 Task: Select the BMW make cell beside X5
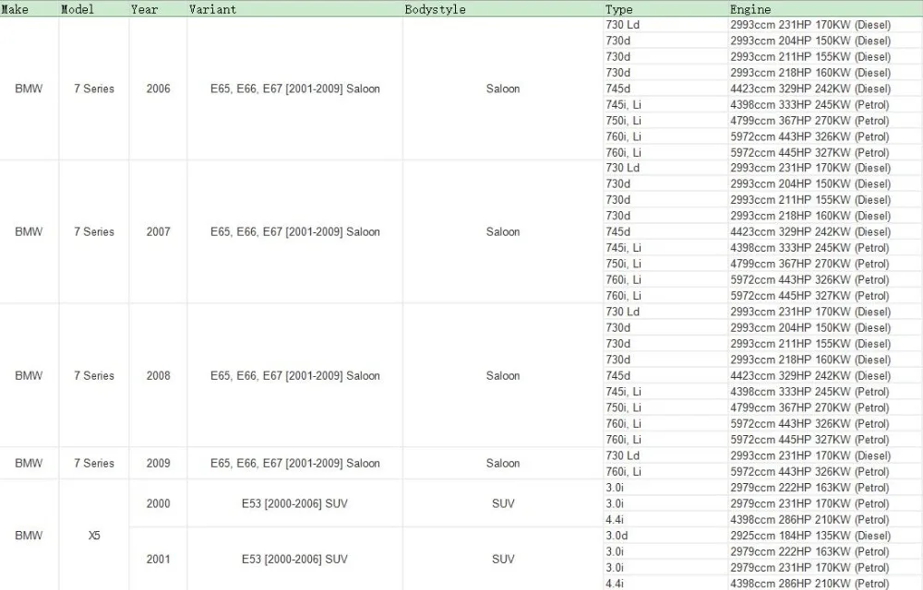(29, 536)
